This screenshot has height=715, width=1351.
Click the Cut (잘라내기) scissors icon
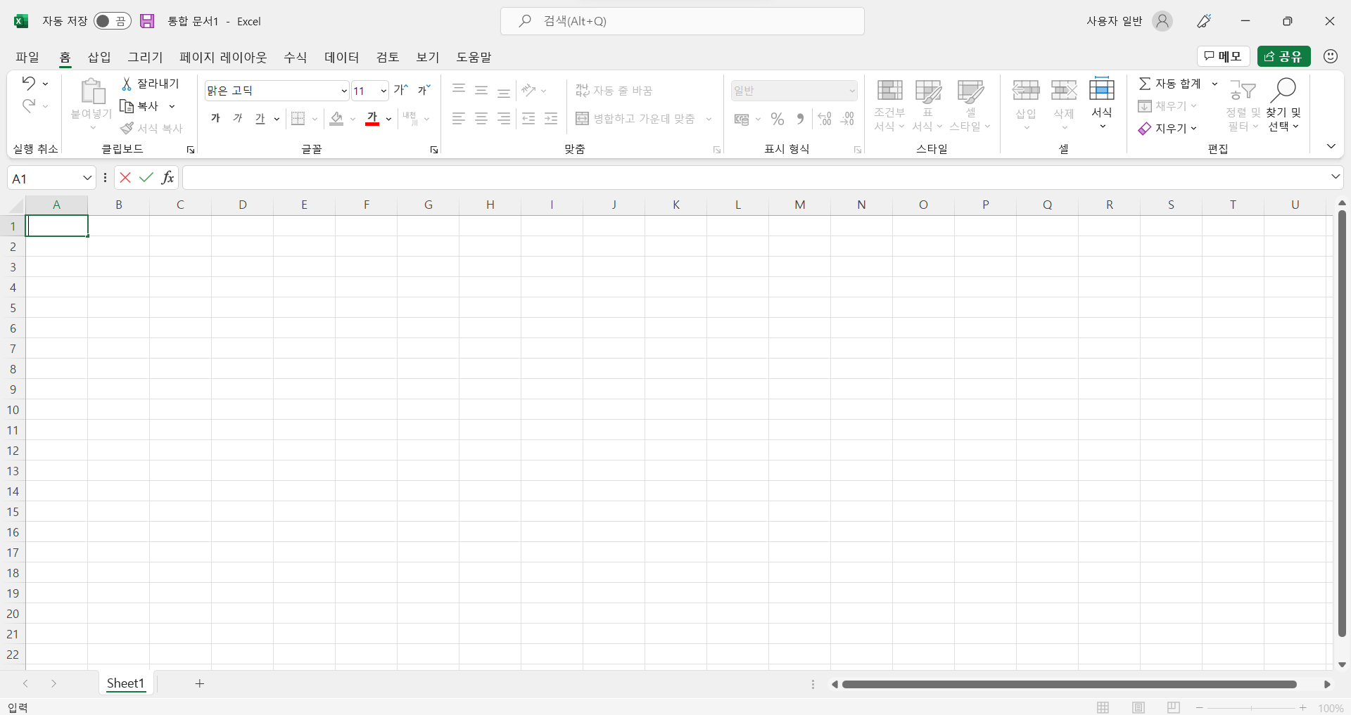127,84
